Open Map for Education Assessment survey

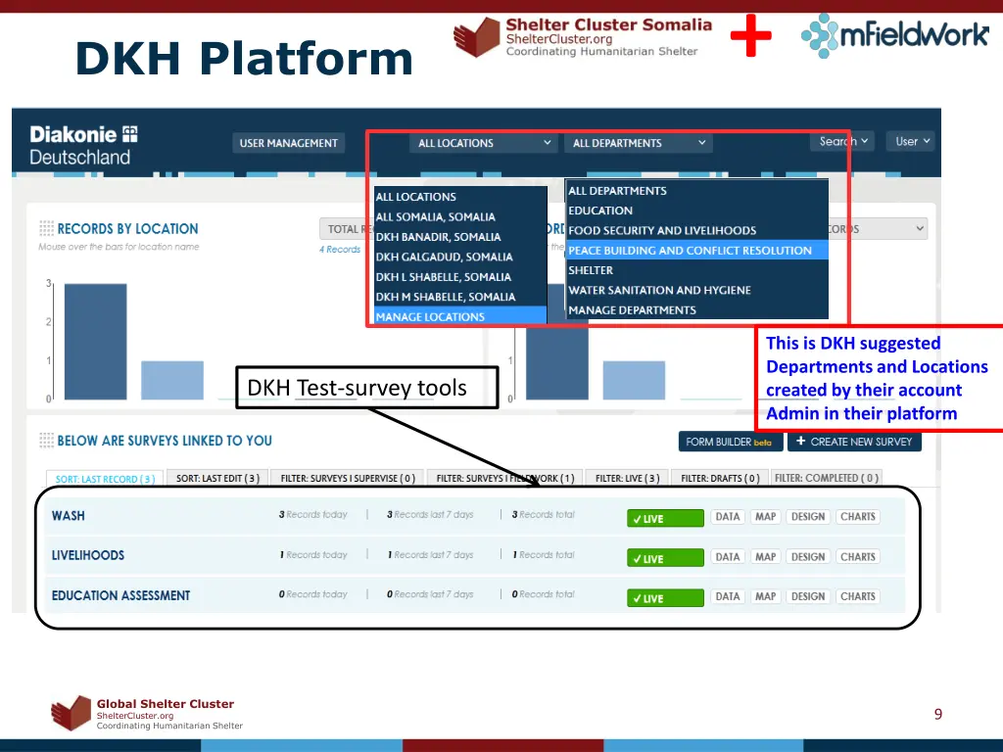coord(765,596)
